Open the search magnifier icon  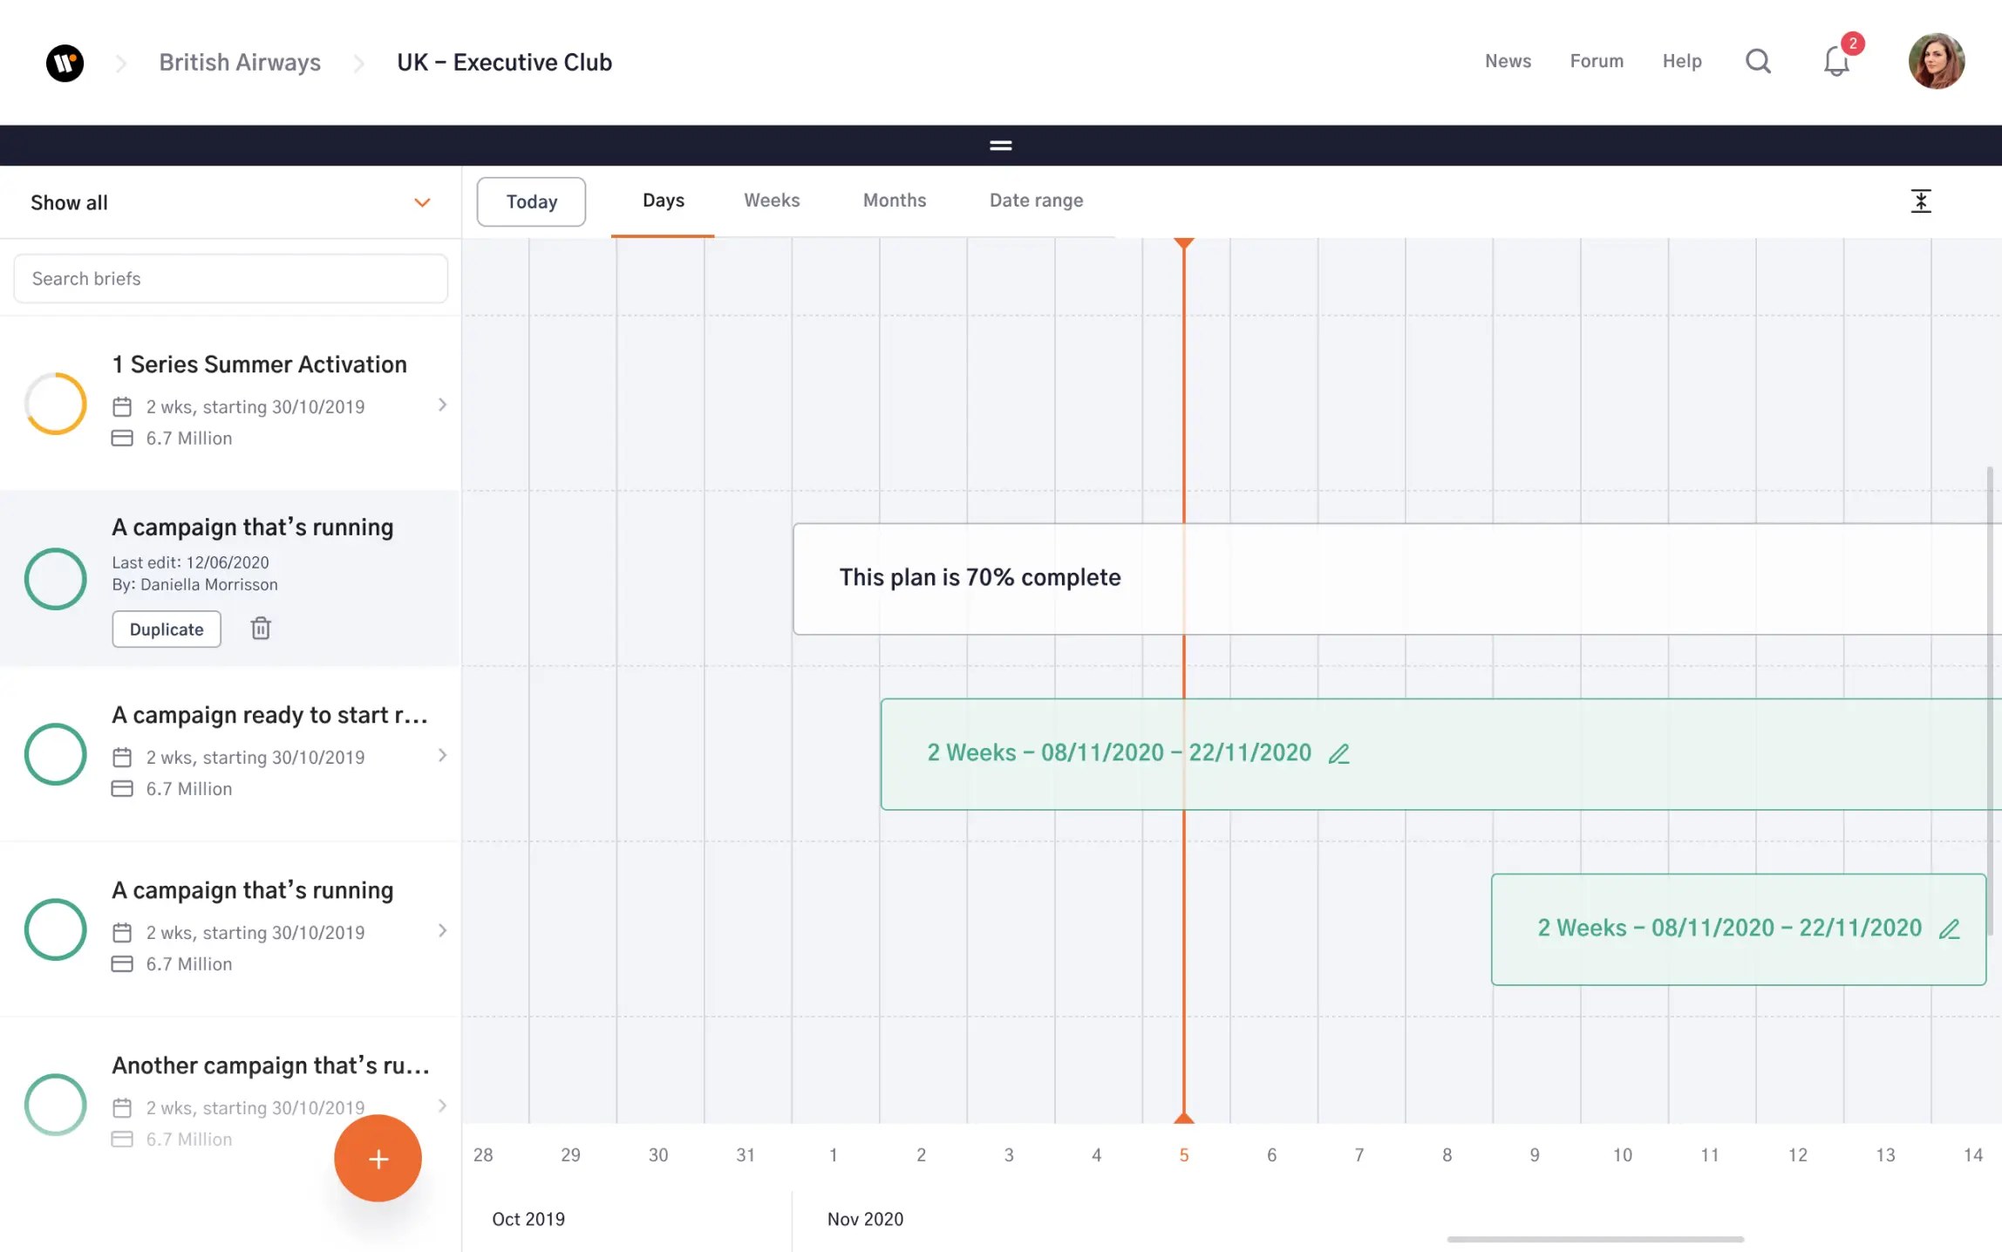click(x=1758, y=61)
